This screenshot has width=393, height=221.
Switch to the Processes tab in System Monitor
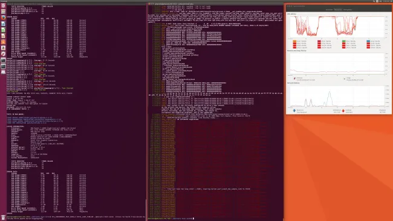[329, 10]
